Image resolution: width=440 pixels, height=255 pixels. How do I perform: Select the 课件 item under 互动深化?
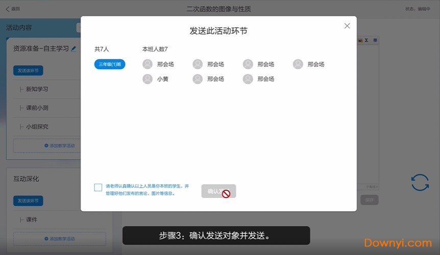32,220
